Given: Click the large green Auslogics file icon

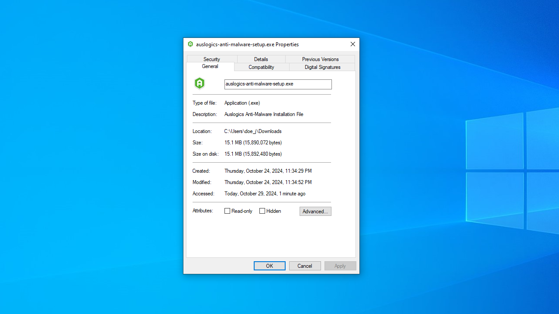Looking at the screenshot, I should 200,83.
